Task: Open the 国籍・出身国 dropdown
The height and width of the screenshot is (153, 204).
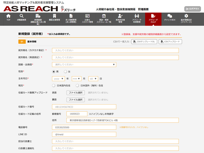Action: click(84, 65)
